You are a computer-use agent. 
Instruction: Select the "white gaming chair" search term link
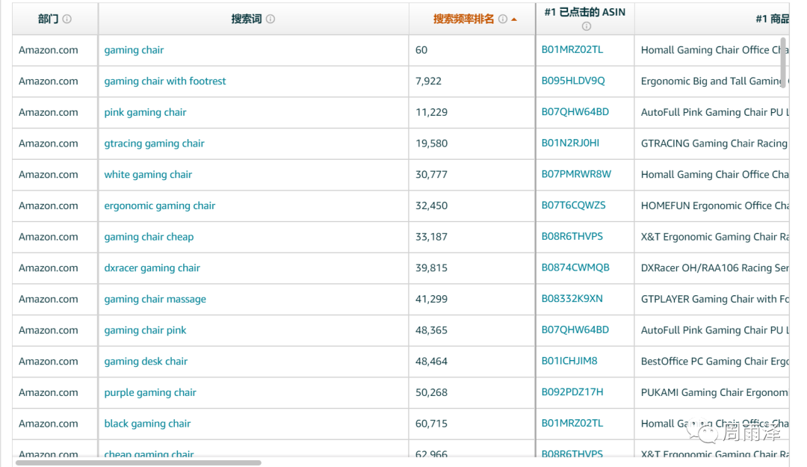[148, 175]
